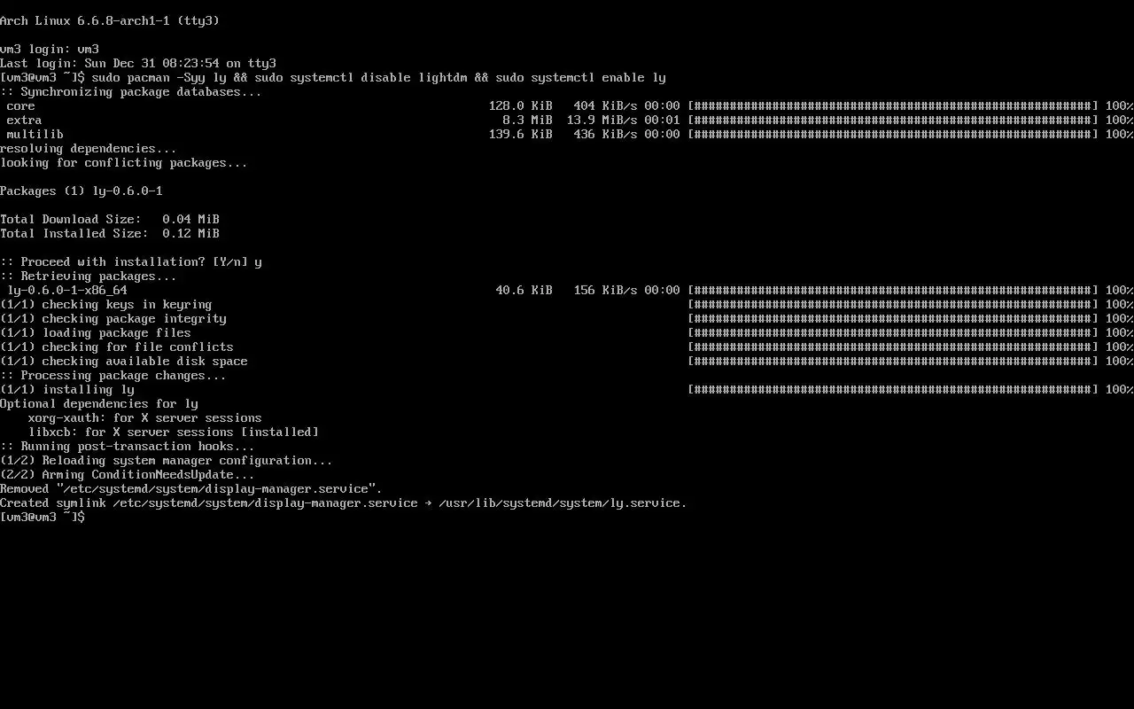Viewport: 1134px width, 709px height.
Task: Click the 'installing ly' progress bar
Action: [x=893, y=389]
